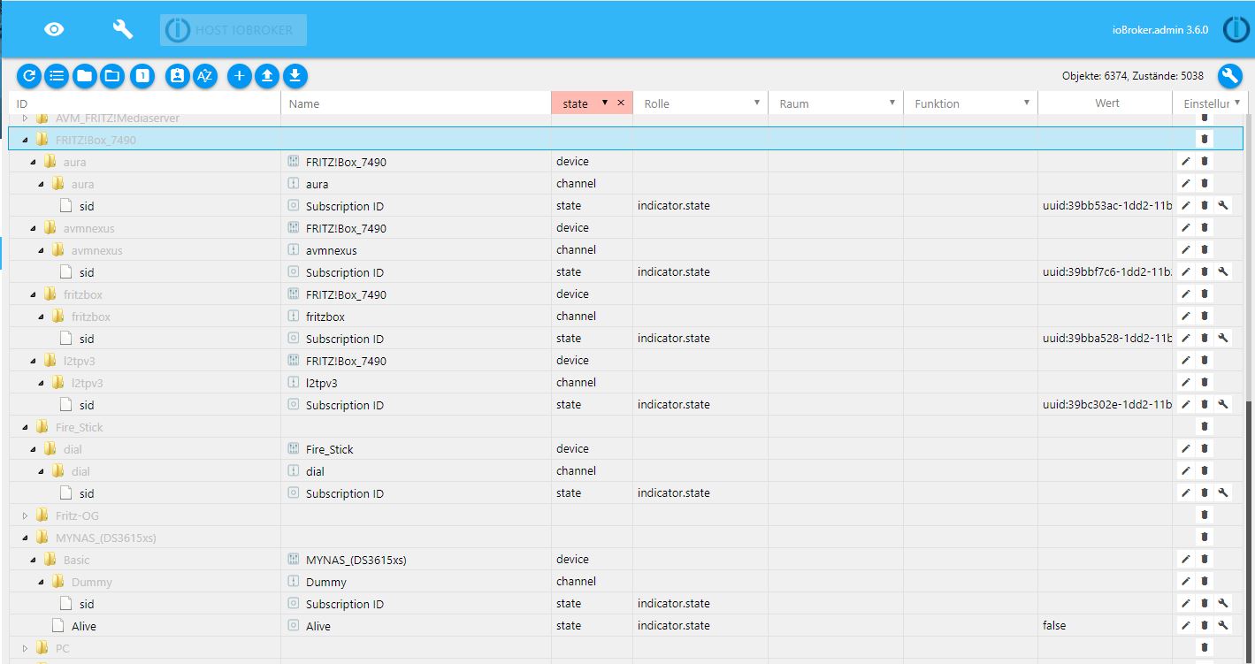
Task: Open the Rolle filter dropdown
Action: pyautogui.click(x=757, y=103)
